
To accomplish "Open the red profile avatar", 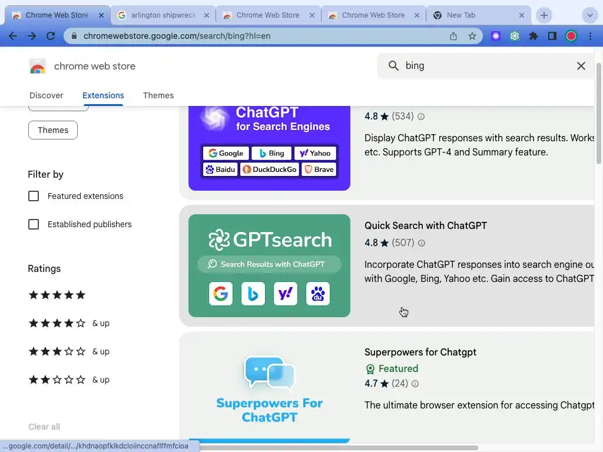I will point(571,36).
